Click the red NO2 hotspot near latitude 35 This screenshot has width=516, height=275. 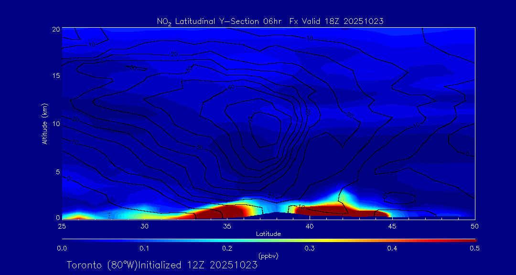tap(225, 212)
